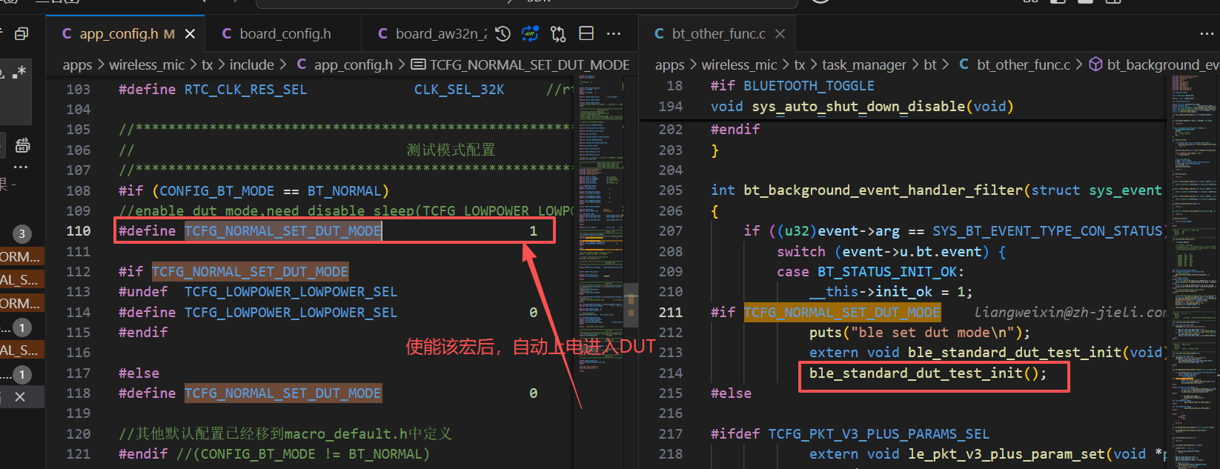This screenshot has height=469, width=1220.
Task: Toggle the regex search option in sidebar
Action: tap(18, 72)
